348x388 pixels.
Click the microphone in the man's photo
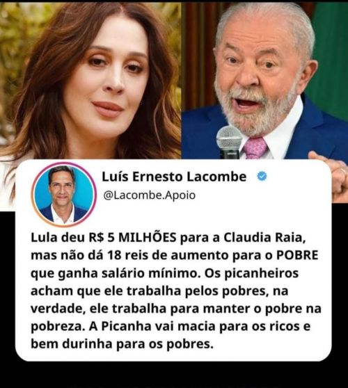(229, 142)
